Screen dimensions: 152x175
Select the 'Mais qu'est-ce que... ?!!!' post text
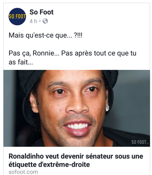coord(46,35)
